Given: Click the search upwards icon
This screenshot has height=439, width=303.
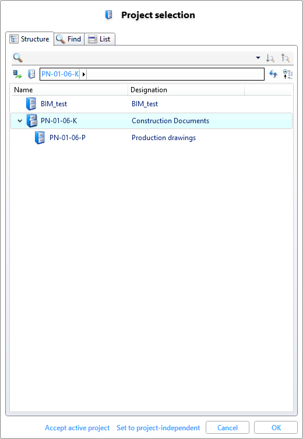Looking at the screenshot, I should (x=286, y=58).
